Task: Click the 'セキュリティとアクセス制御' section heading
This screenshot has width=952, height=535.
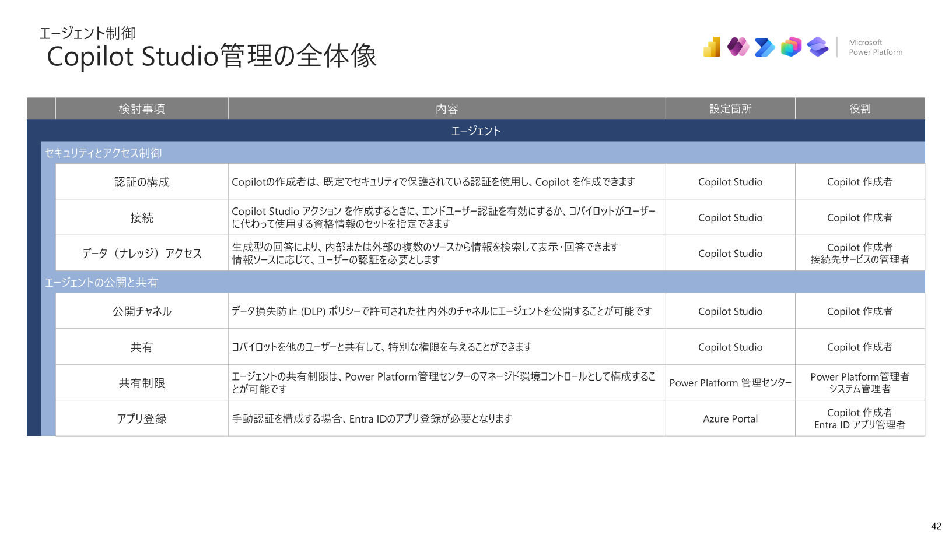Action: click(103, 153)
